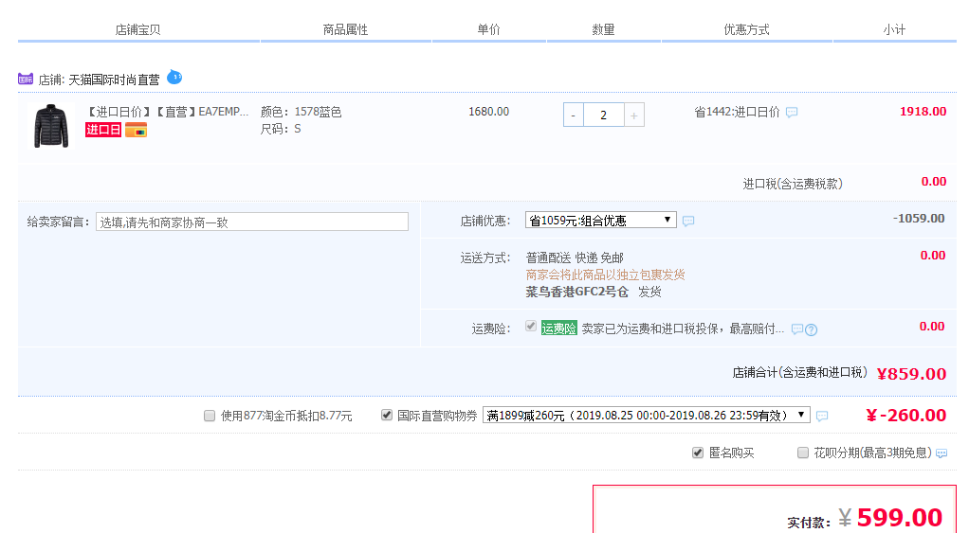Open the 满1899减260元 coupon dropdown

click(x=647, y=416)
